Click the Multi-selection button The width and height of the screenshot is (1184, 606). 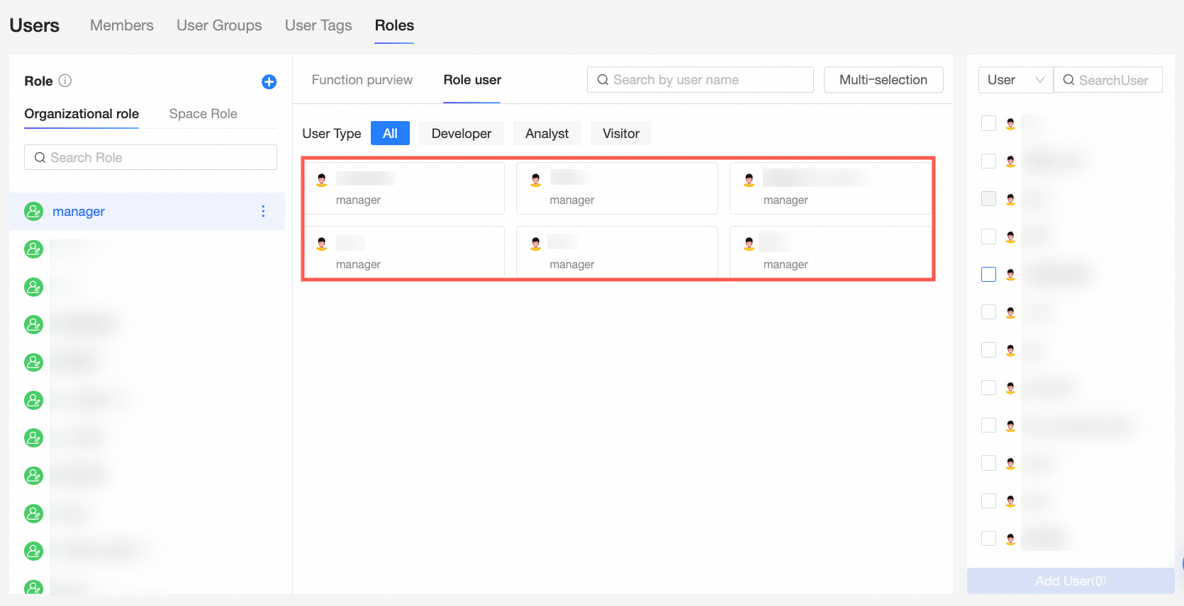point(883,80)
